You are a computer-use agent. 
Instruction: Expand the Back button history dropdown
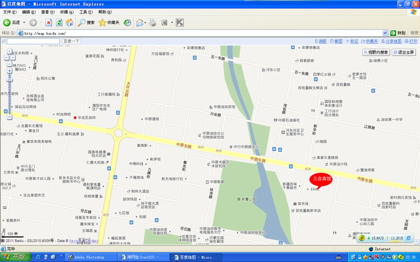click(24, 22)
